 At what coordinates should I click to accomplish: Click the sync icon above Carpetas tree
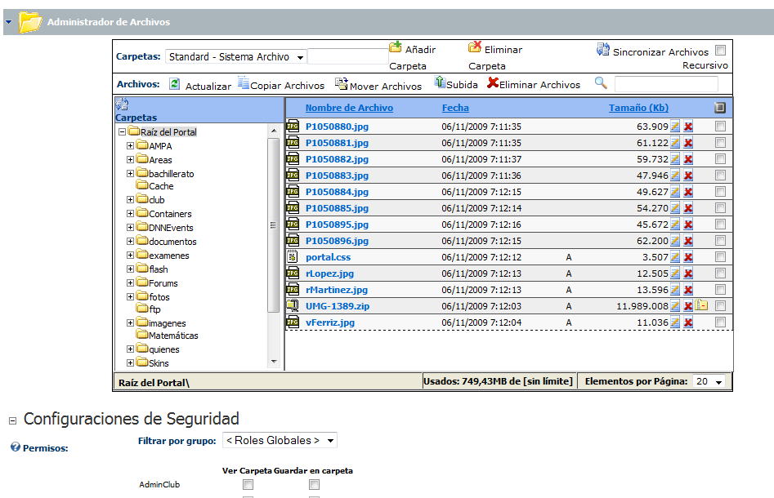pyautogui.click(x=122, y=104)
